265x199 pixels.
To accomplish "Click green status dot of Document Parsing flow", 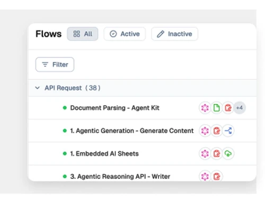I will pyautogui.click(x=65, y=108).
